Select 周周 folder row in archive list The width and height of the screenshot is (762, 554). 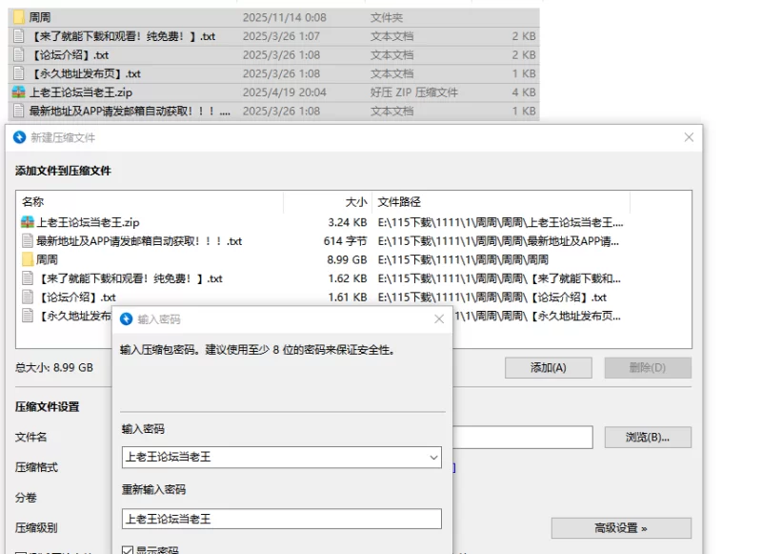(323, 259)
